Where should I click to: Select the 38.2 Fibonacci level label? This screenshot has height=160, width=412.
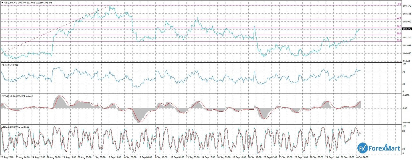(399, 27)
